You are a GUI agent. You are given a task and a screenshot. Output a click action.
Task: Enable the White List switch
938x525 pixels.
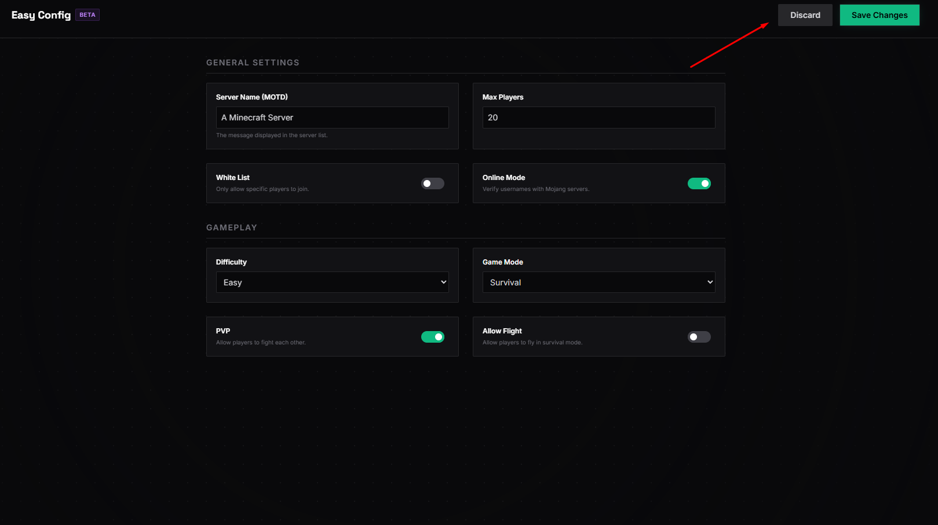(432, 183)
